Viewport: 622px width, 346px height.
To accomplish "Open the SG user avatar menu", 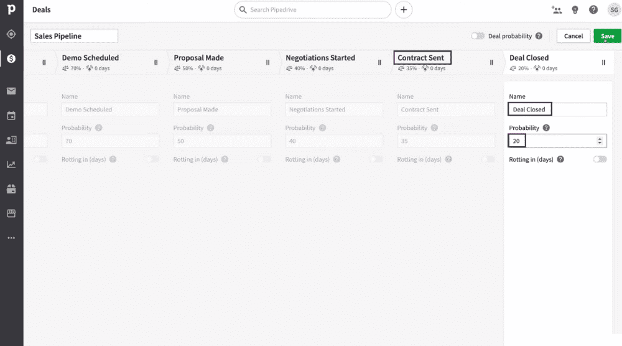I will 614,10.
